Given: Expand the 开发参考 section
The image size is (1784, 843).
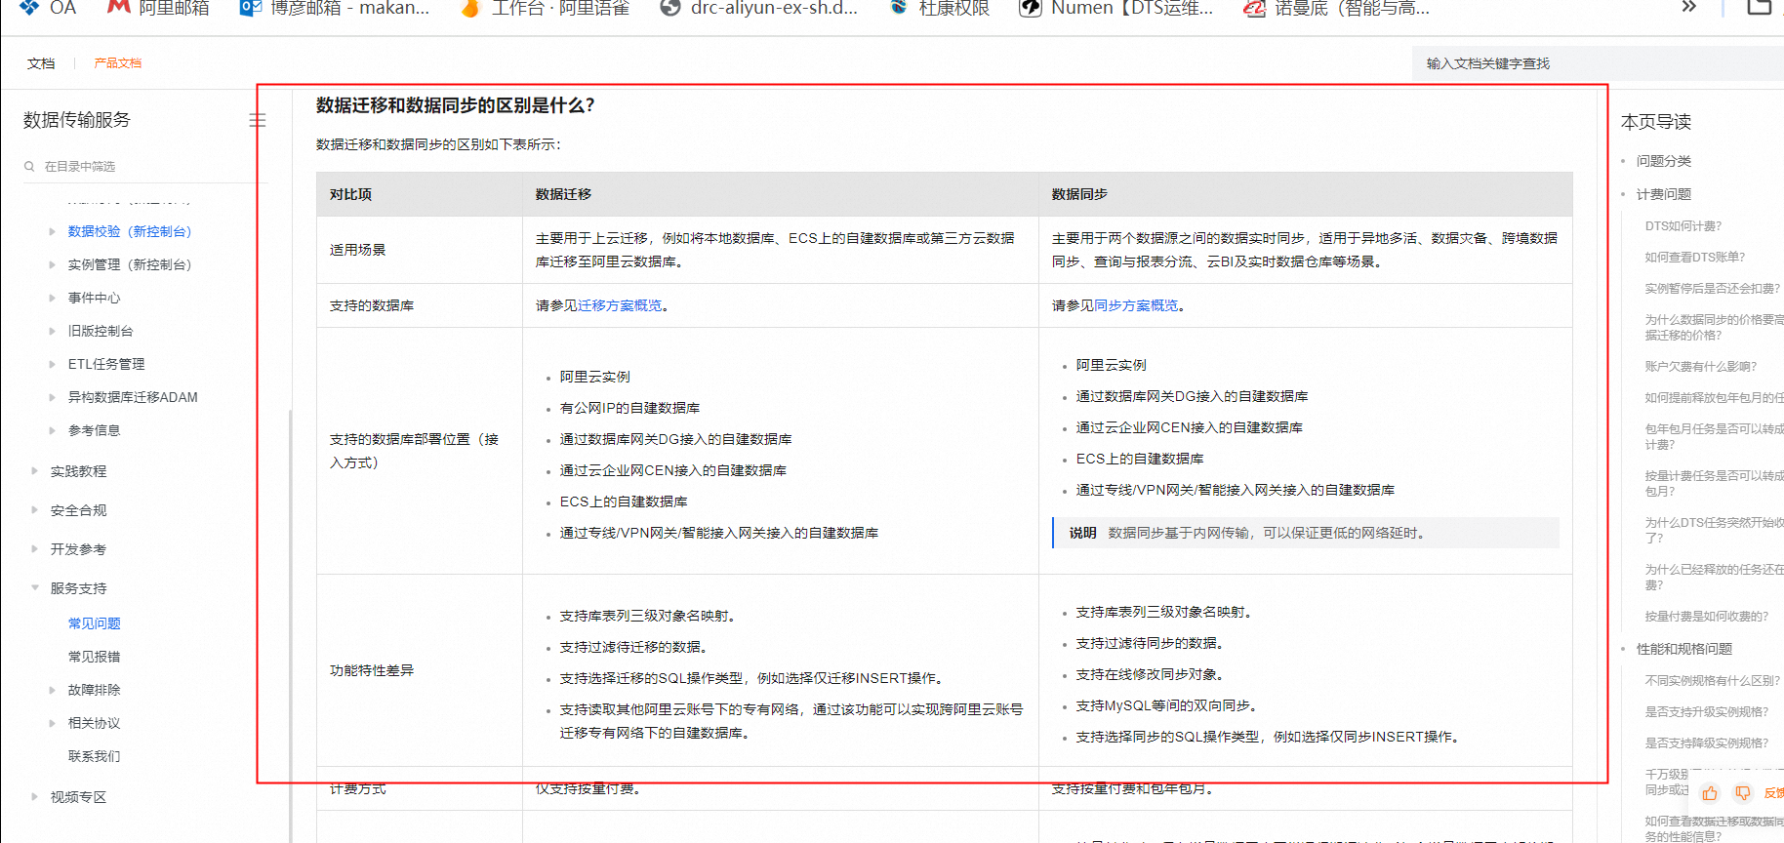Looking at the screenshot, I should tap(35, 549).
